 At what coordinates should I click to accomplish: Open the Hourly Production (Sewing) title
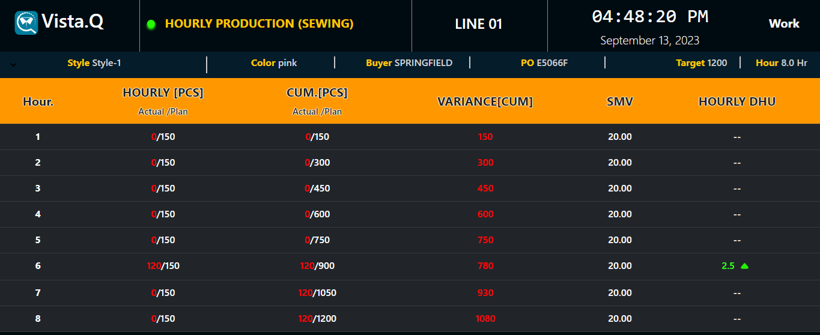259,24
